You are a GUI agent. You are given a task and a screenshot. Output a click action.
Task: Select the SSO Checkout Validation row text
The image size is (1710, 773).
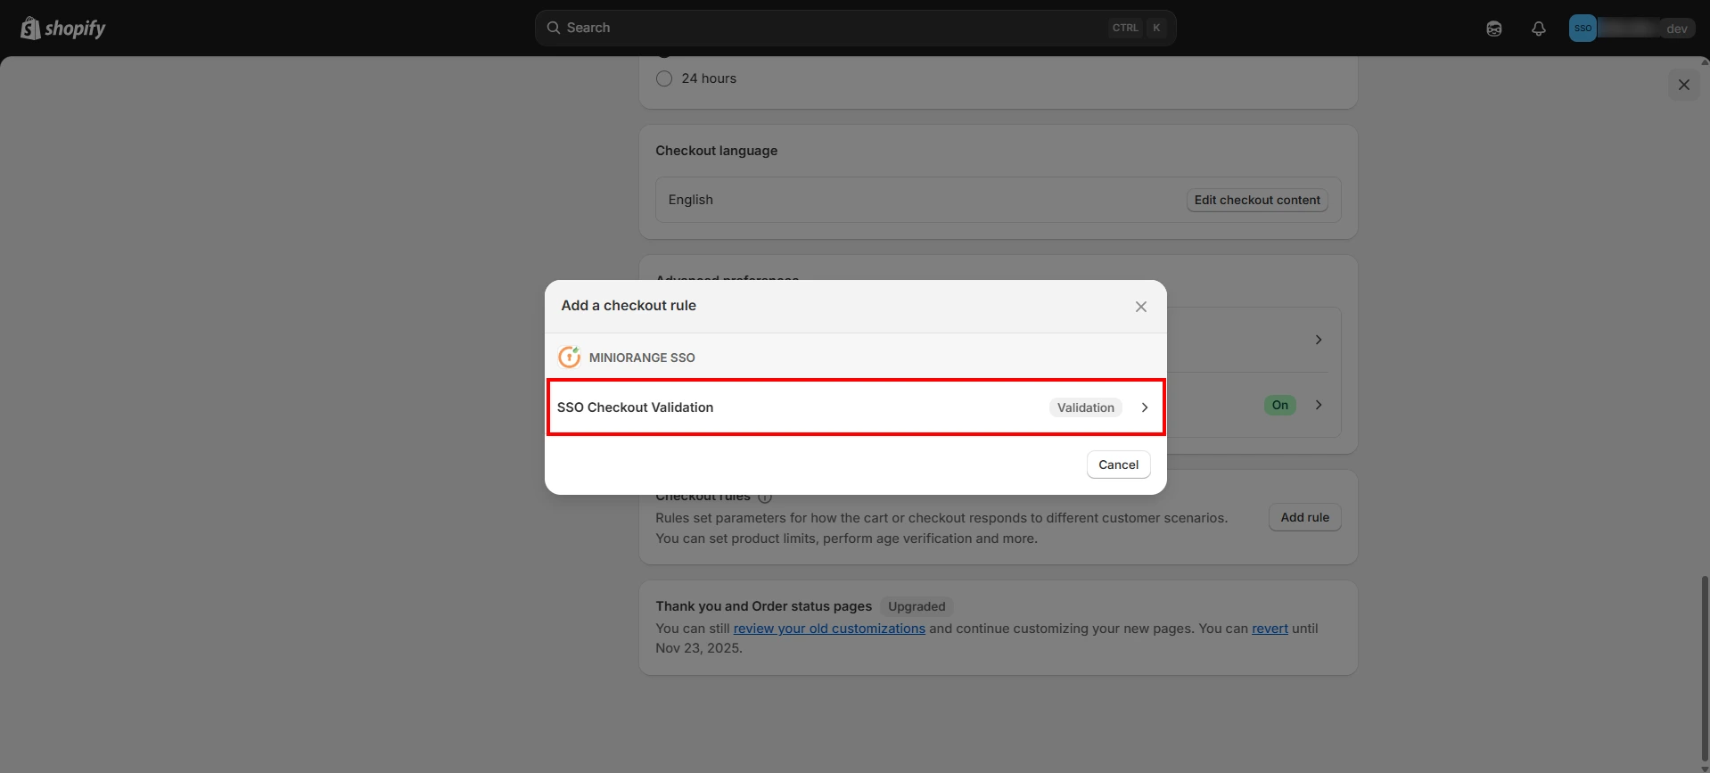coord(636,407)
